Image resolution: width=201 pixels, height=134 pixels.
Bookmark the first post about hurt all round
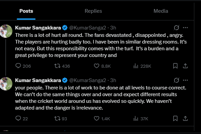click(175, 66)
